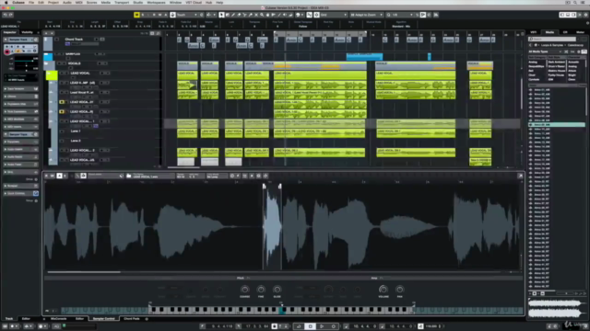This screenshot has height=331, width=590.
Task: Select the Lane 1 row
Action: coord(76,131)
